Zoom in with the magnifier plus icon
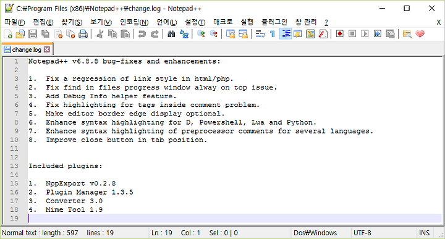 (201, 34)
